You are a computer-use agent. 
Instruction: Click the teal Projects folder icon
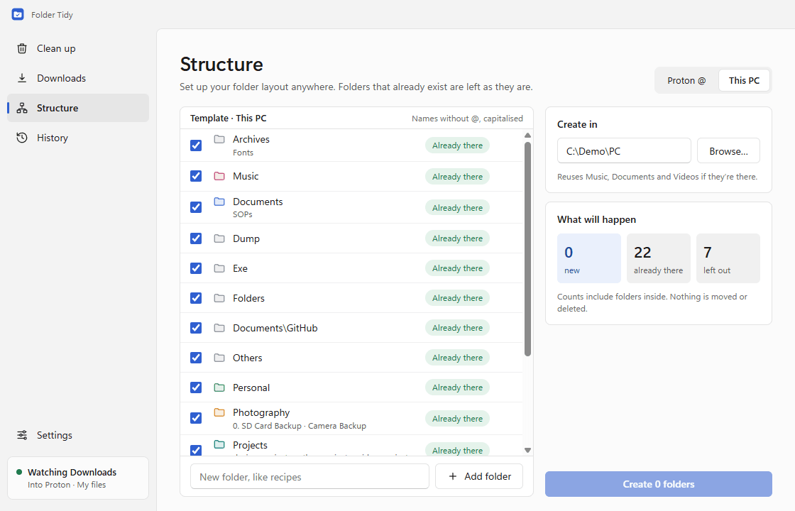pos(219,444)
